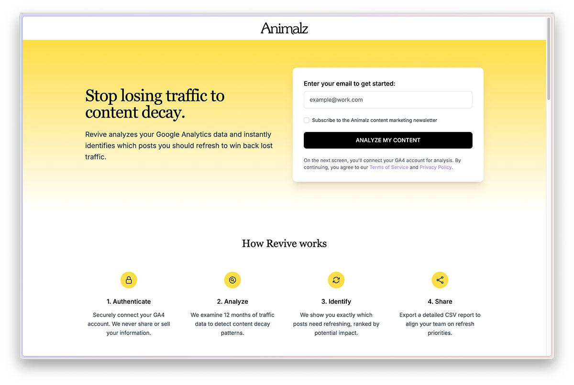Click the refresh arrows icon above Identify

pos(336,280)
